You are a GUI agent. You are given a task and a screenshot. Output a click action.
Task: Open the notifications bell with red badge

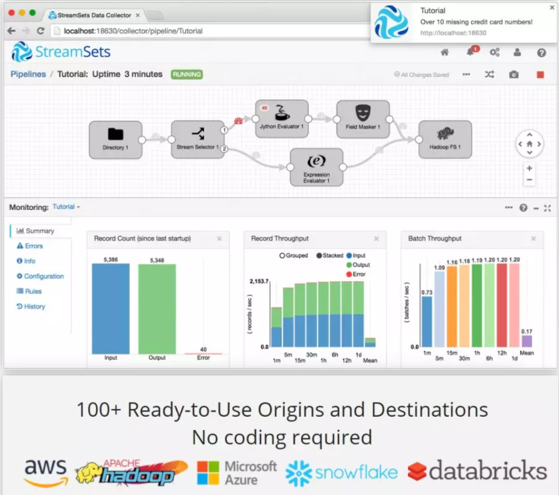[472, 51]
